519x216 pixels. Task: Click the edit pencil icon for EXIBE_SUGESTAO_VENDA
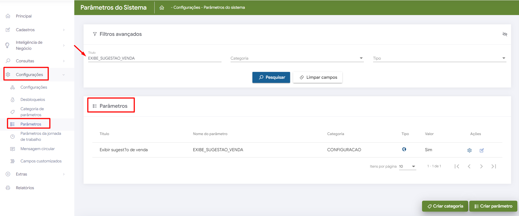click(482, 150)
